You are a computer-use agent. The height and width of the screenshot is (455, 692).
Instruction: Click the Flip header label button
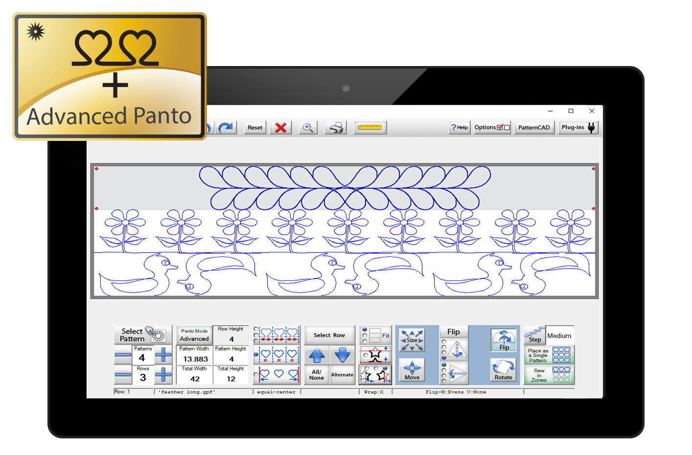(454, 332)
